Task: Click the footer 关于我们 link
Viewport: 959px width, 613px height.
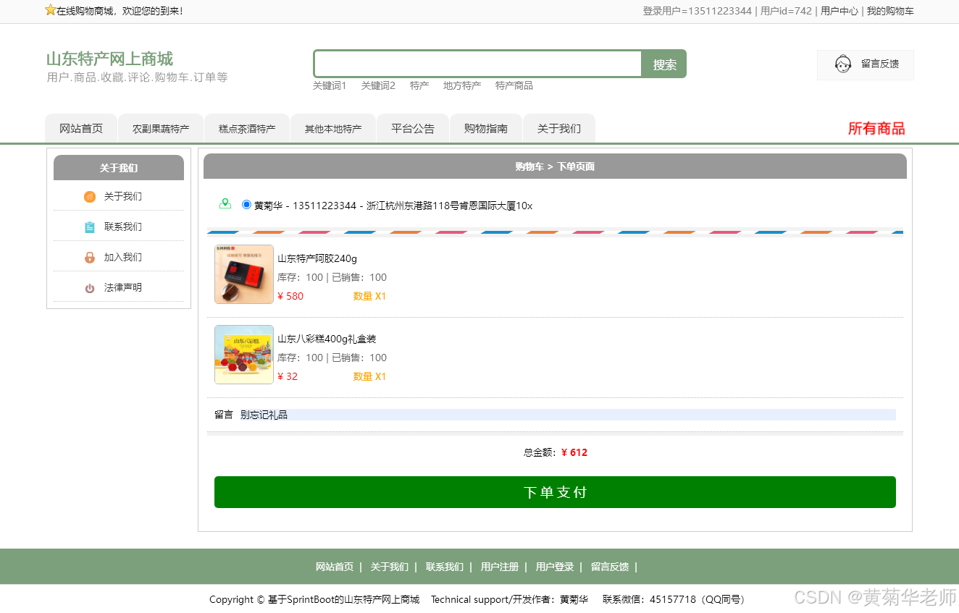Action: point(390,567)
